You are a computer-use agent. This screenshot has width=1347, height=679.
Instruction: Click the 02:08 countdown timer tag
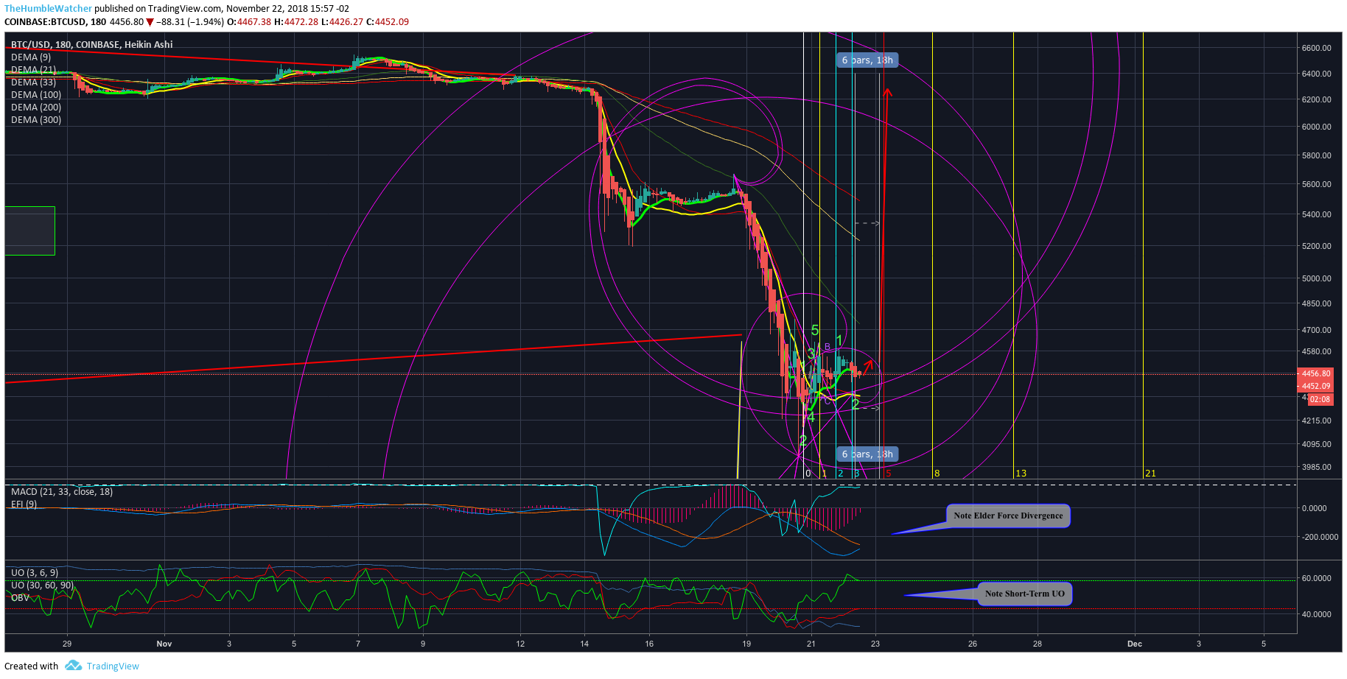pyautogui.click(x=1320, y=399)
